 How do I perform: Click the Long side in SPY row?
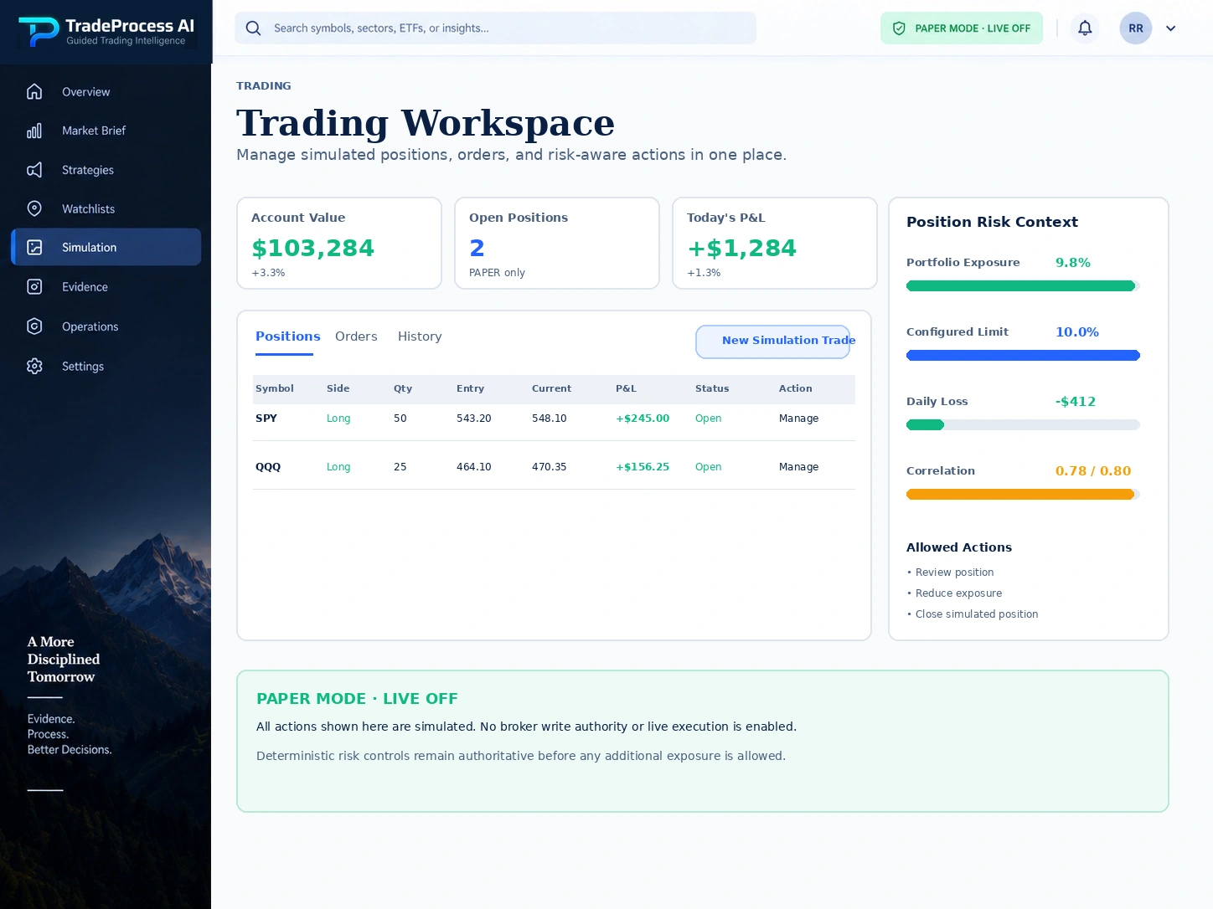click(x=338, y=419)
